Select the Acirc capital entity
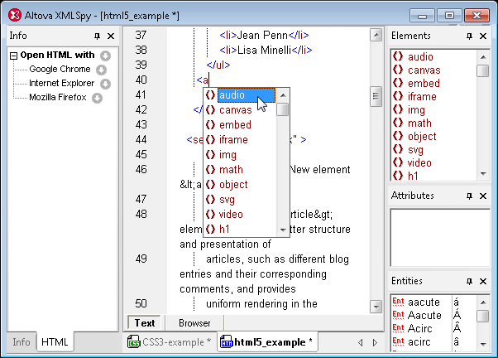Viewport: 498px width, 358px height. tap(420, 328)
